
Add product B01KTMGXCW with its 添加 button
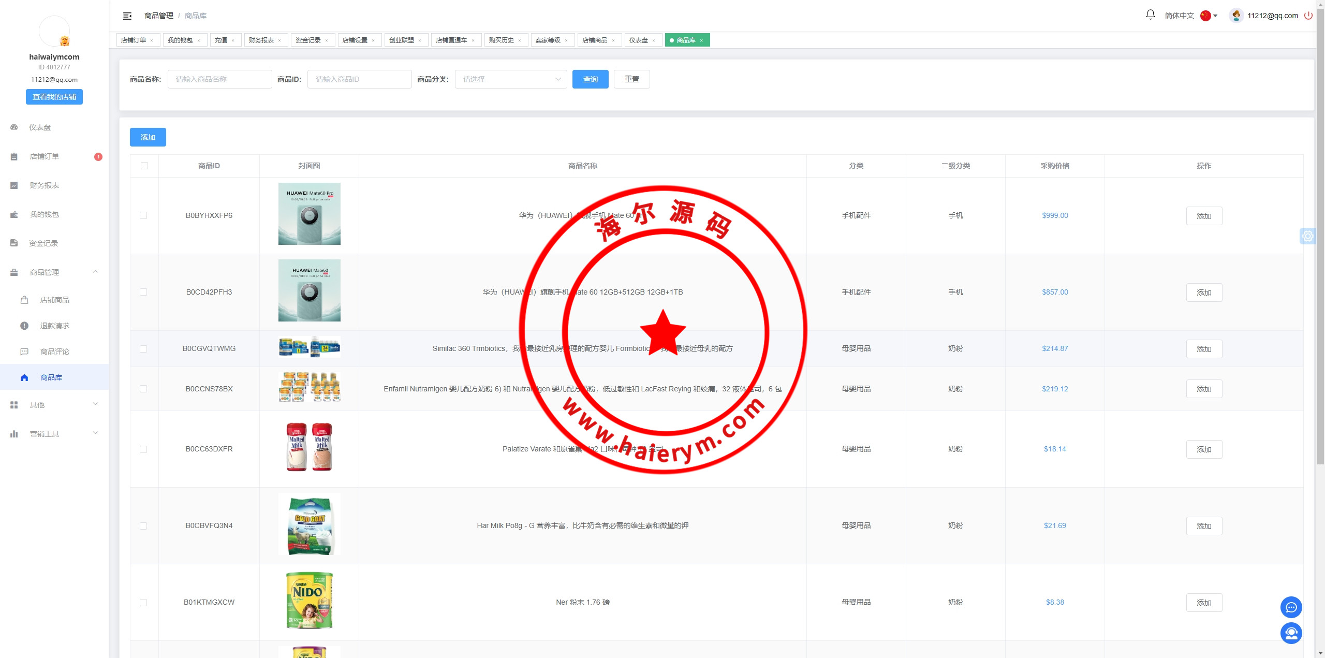click(1204, 603)
